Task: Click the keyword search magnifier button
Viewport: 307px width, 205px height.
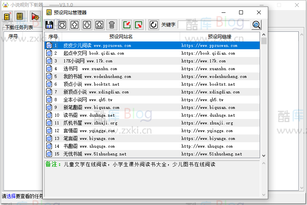Action: point(257,25)
